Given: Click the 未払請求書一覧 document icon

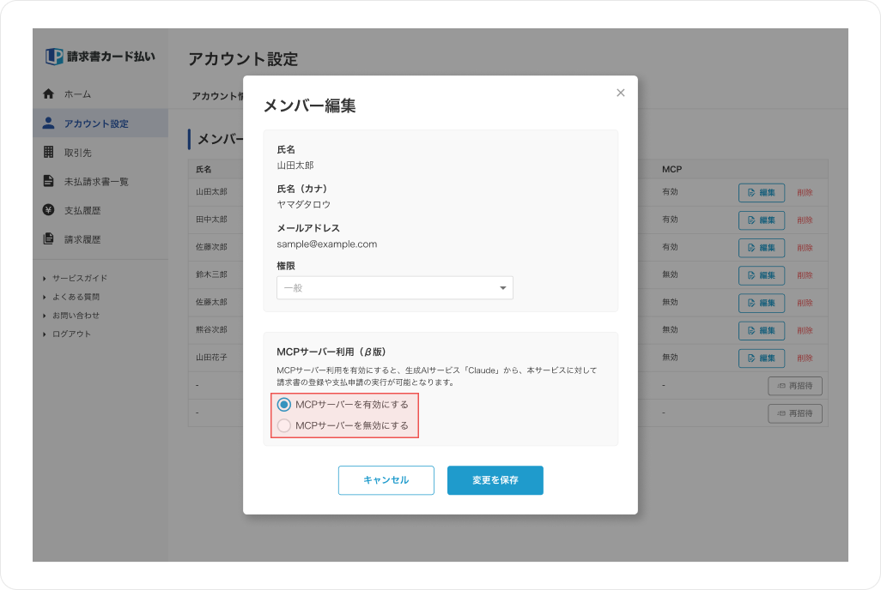Looking at the screenshot, I should point(48,181).
